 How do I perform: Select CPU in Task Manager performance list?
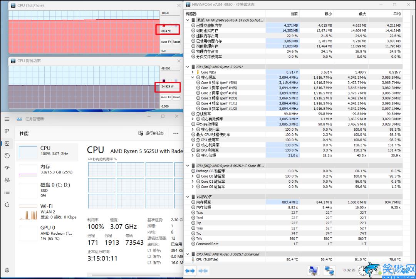pyautogui.click(x=47, y=152)
